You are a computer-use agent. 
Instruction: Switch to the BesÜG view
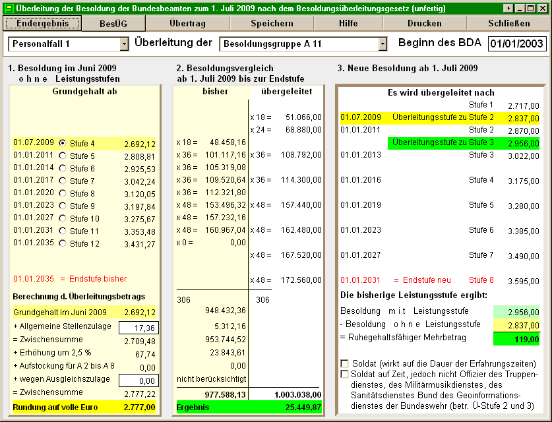point(113,24)
